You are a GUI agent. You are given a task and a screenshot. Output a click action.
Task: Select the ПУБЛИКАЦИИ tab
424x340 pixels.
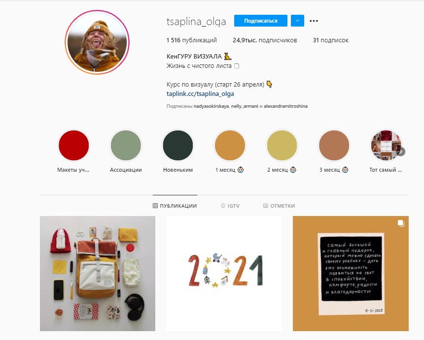coord(175,206)
